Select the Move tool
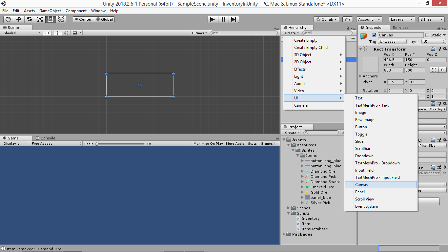This screenshot has height=252, width=448. [x=19, y=19]
